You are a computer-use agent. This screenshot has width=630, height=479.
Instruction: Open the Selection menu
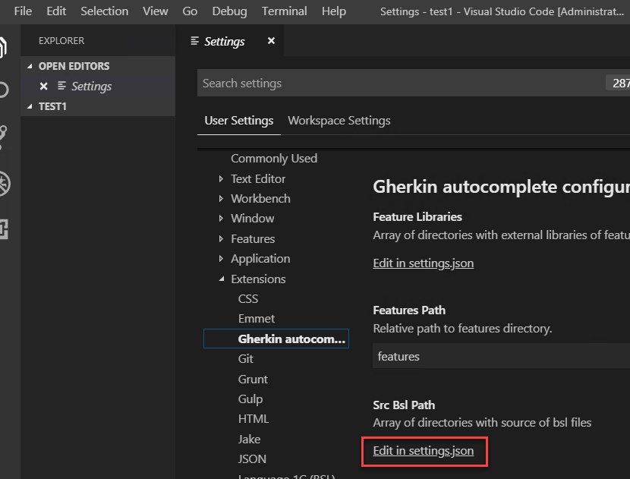point(105,11)
